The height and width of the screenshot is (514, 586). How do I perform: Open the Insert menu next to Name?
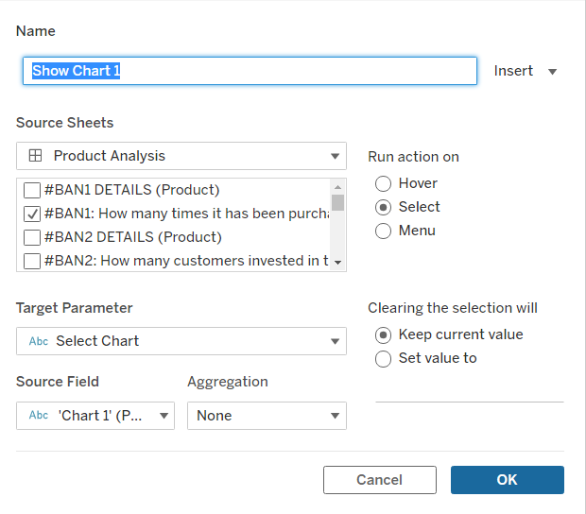526,71
